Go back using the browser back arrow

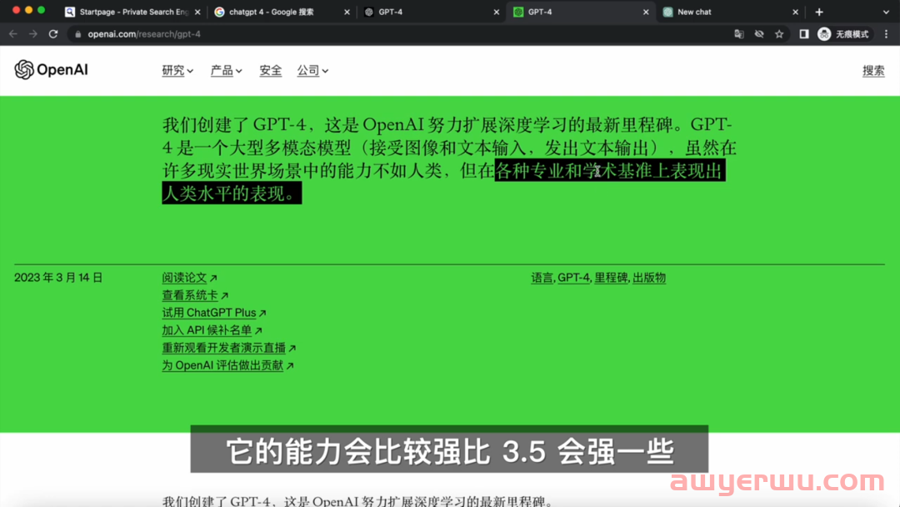click(12, 34)
